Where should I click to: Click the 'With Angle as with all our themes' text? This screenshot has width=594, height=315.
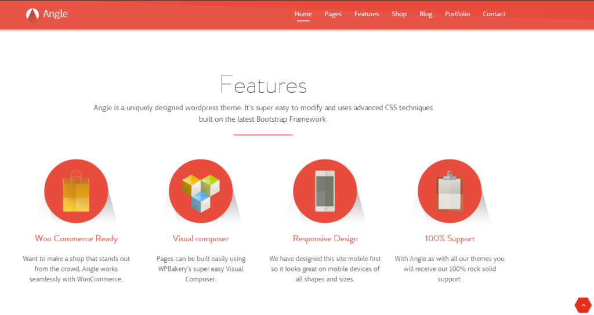450,269
